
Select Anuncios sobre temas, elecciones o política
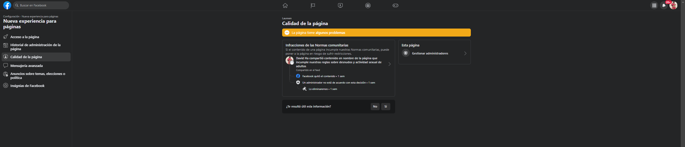(36, 76)
